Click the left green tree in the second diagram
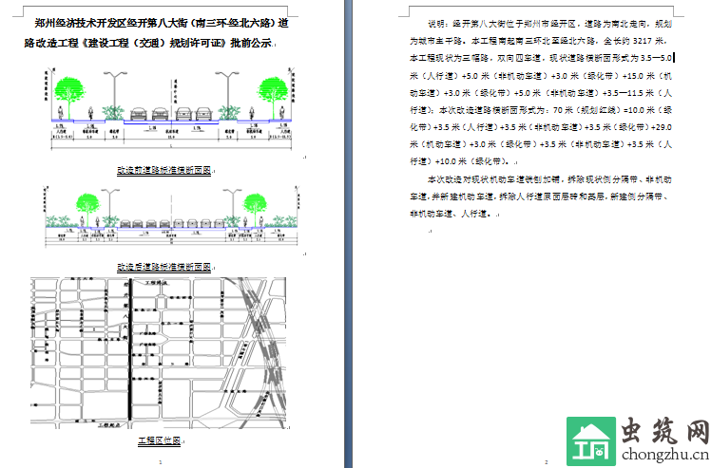 point(87,204)
